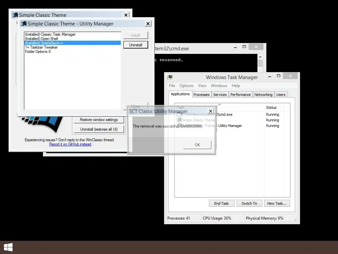Select the Applications tab
This screenshot has width=338, height=254.
coord(180,94)
